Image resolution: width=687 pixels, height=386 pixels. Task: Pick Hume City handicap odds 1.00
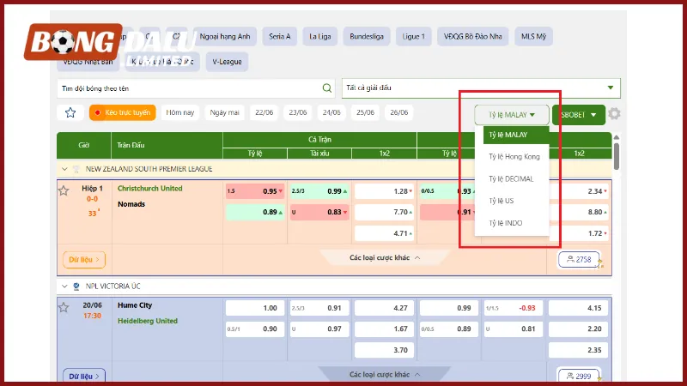click(x=255, y=308)
